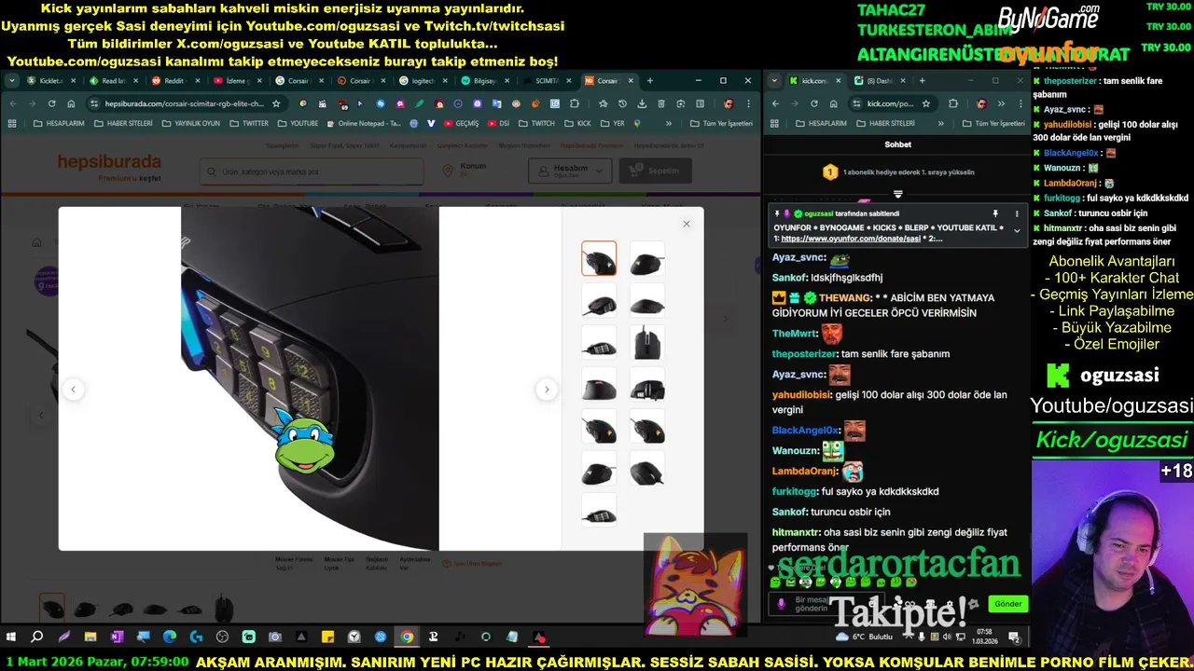Show next product image with right arrow
The image size is (1194, 671).
[547, 390]
